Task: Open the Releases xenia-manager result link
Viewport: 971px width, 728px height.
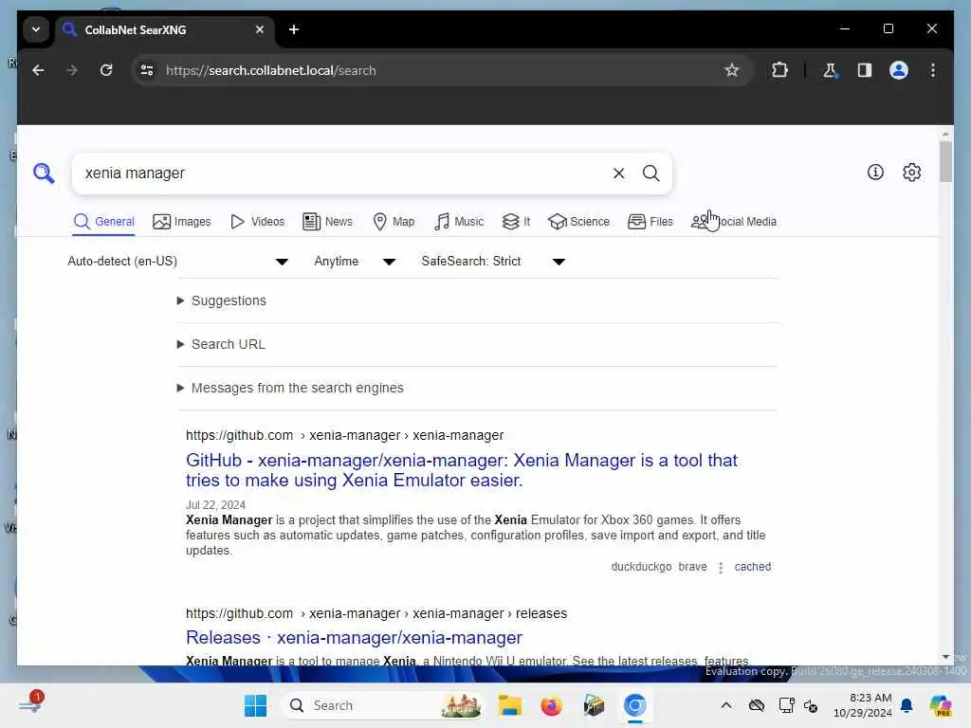Action: [355, 638]
